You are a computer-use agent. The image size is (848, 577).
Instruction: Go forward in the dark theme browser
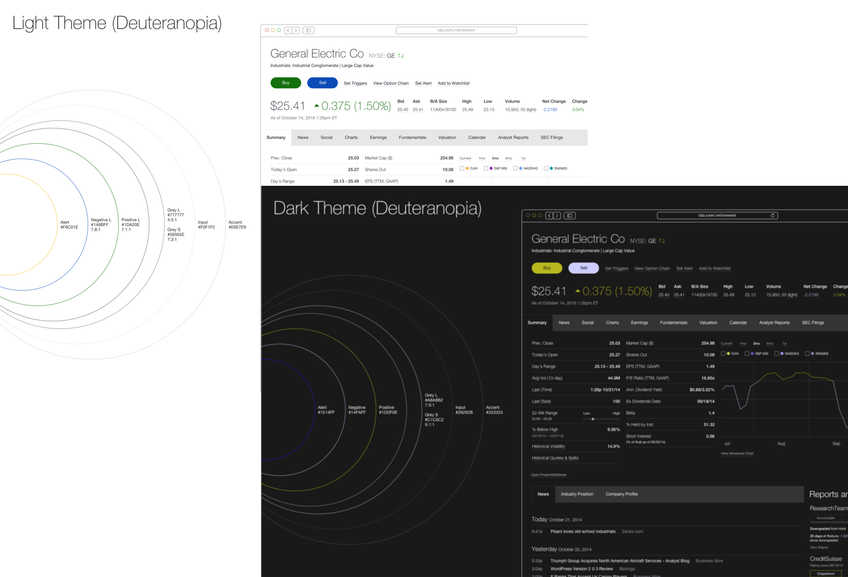(557, 216)
